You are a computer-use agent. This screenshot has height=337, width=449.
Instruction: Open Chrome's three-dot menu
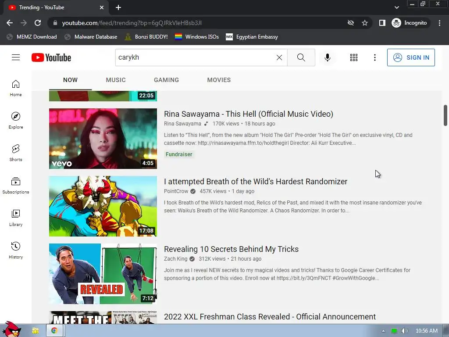click(439, 23)
